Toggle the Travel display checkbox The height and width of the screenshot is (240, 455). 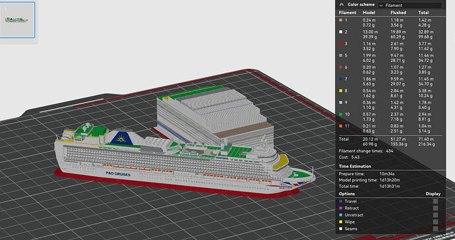coord(435,201)
